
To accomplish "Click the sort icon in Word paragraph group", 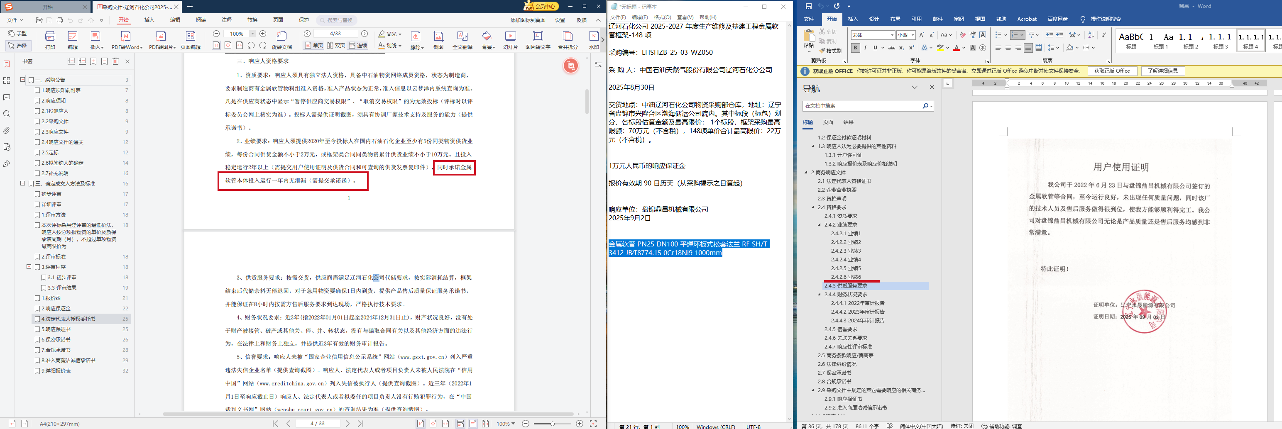I will [x=1091, y=35].
